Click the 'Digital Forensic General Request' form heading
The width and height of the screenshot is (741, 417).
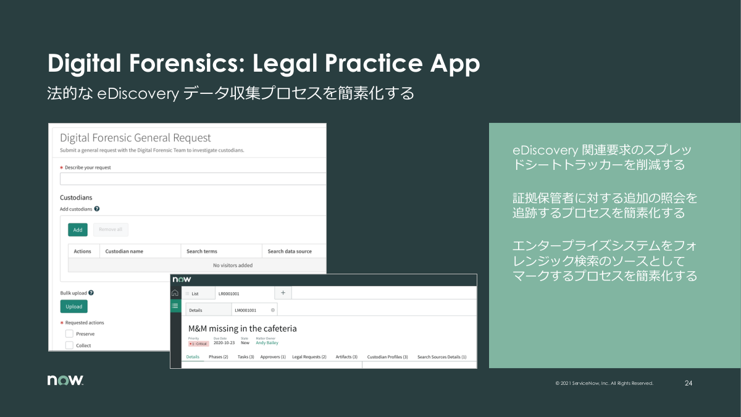pos(135,138)
